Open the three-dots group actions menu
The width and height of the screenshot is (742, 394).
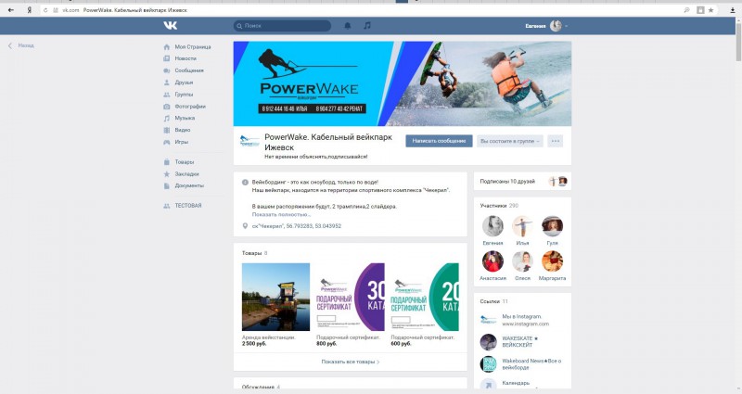pyautogui.click(x=556, y=141)
